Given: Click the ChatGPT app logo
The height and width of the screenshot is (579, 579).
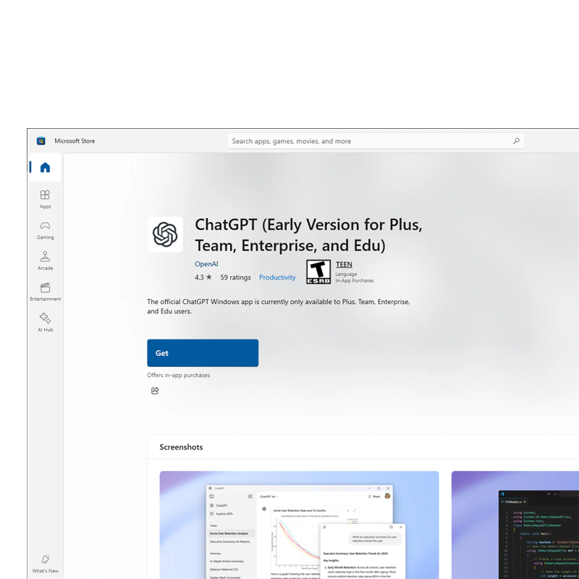Looking at the screenshot, I should [x=165, y=234].
